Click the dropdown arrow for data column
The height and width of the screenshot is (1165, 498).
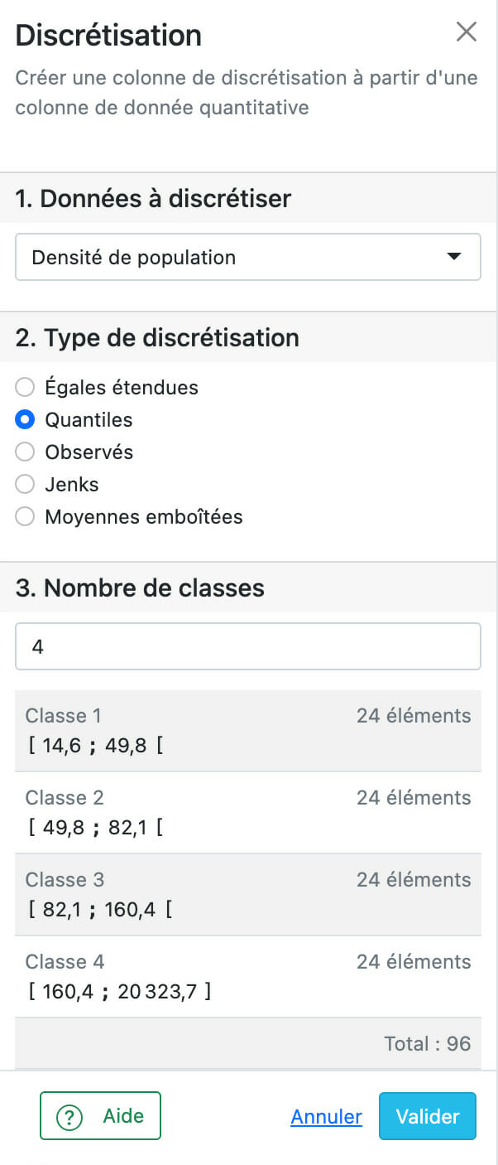pyautogui.click(x=453, y=257)
